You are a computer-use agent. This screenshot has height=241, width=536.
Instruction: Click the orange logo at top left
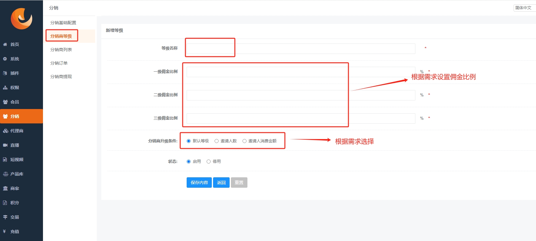click(21, 19)
